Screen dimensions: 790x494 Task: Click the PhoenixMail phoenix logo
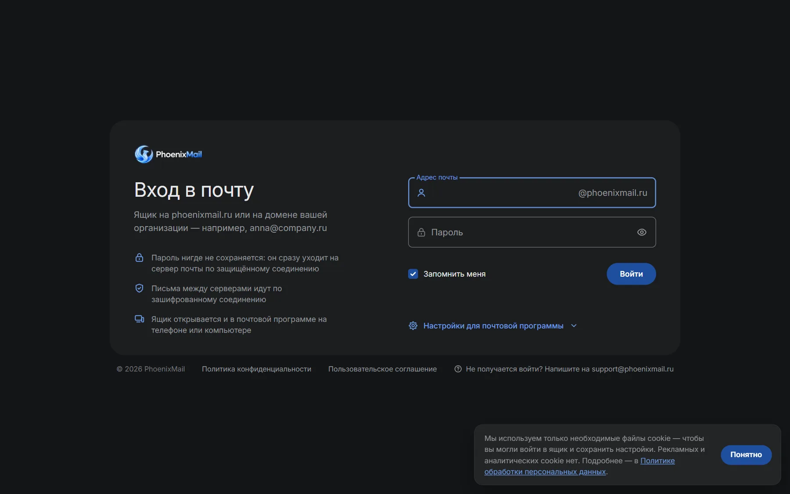coord(144,154)
